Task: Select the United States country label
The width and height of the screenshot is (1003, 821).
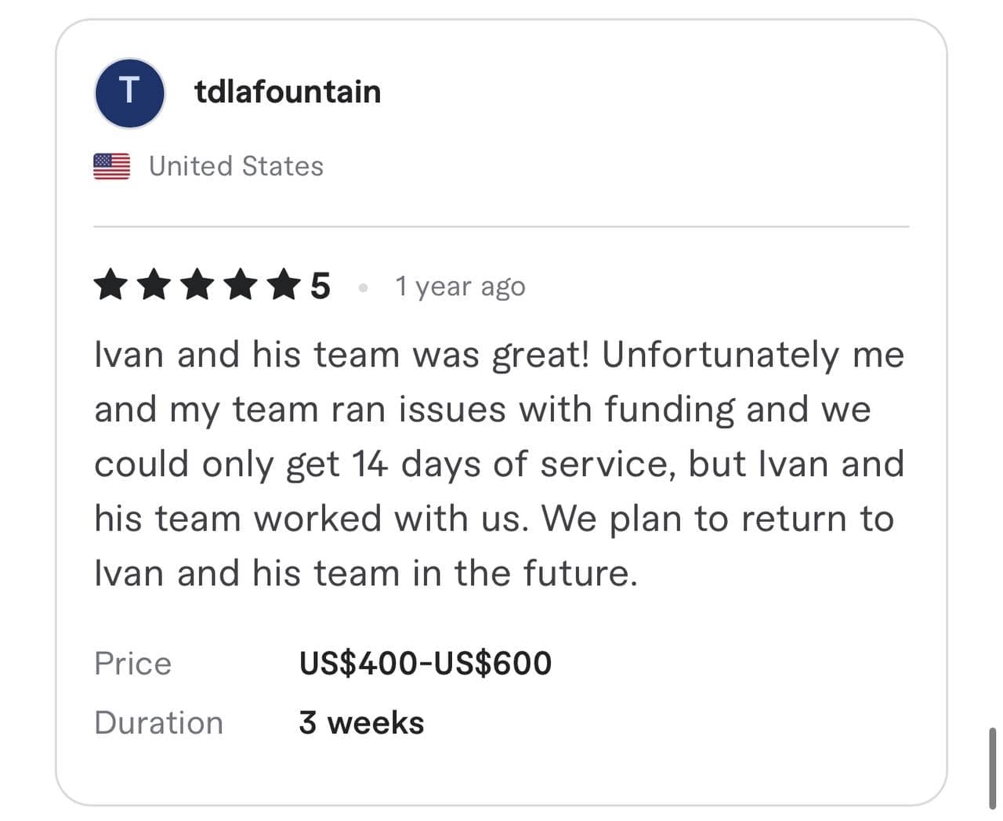Action: 236,166
